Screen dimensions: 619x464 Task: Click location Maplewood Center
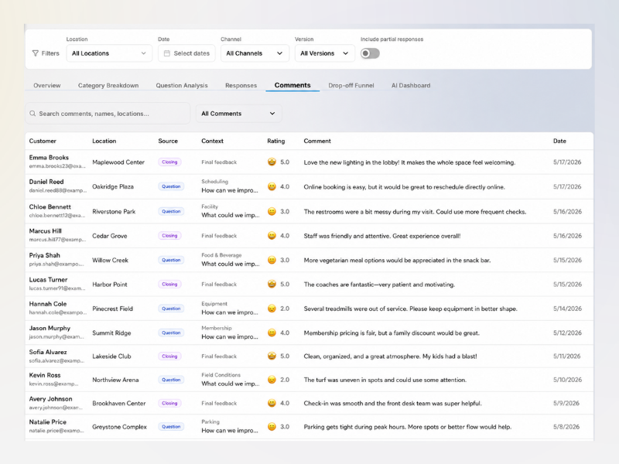click(118, 162)
